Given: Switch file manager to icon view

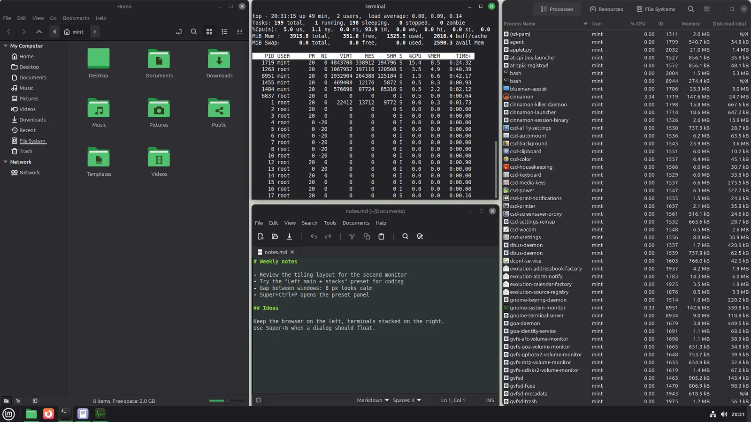Looking at the screenshot, I should coord(209,32).
